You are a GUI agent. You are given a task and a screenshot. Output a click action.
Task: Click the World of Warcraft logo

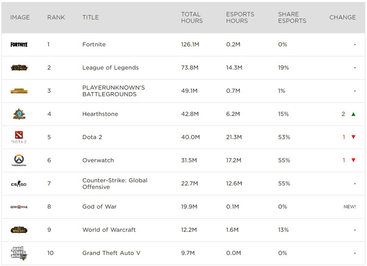19,230
